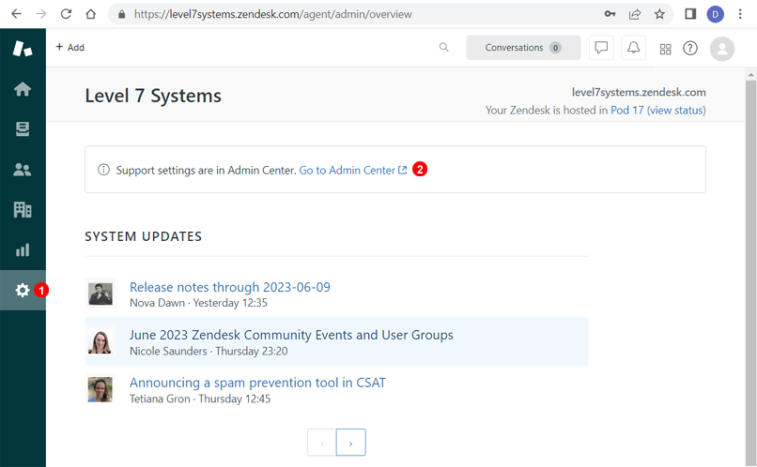Click the browser home icon
The image size is (757, 467).
coord(91,14)
